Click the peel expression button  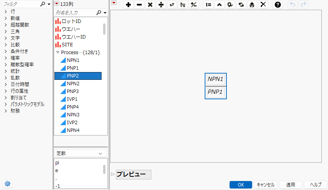252,5
